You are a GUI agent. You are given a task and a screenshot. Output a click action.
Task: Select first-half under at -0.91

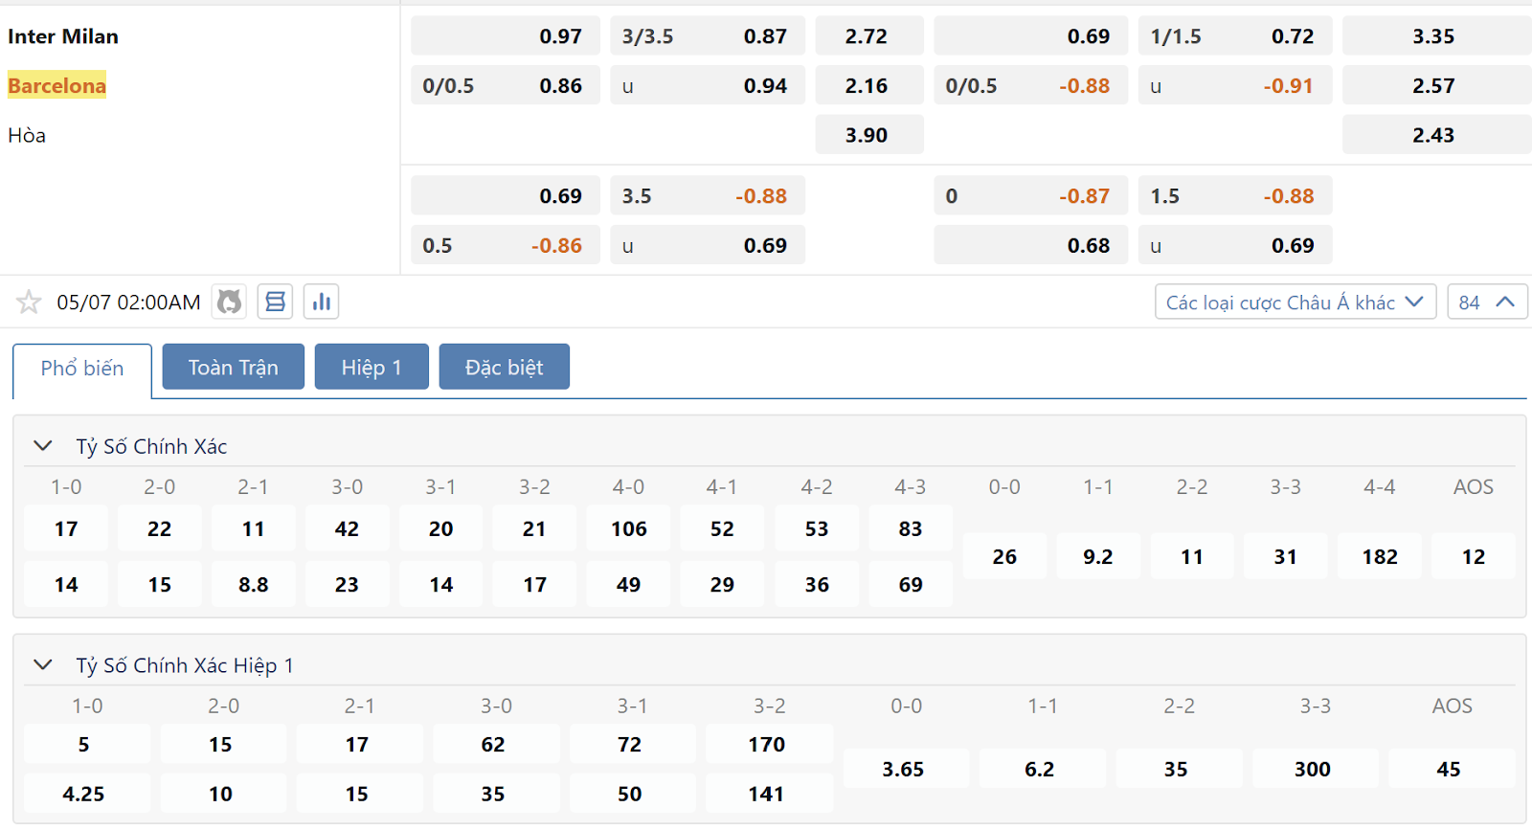[1235, 85]
